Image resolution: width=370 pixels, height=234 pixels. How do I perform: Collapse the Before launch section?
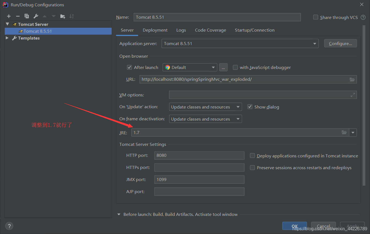119,215
